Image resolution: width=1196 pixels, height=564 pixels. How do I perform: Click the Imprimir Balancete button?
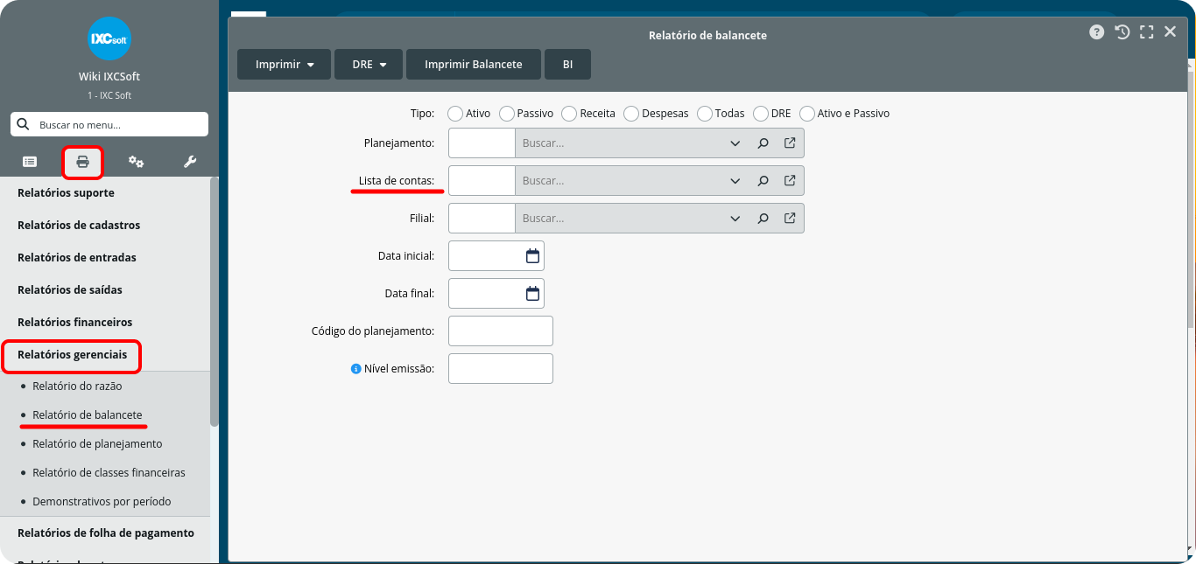474,65
